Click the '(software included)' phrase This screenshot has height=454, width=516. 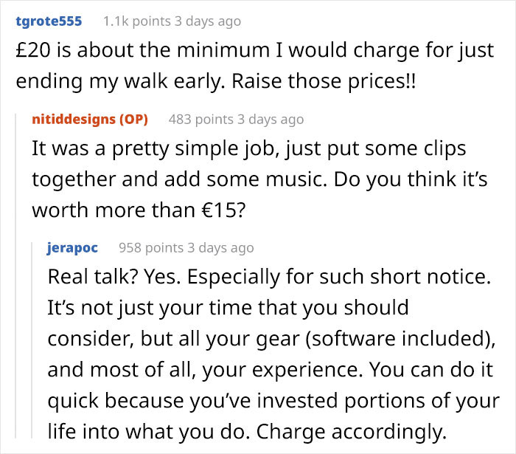pyautogui.click(x=389, y=337)
